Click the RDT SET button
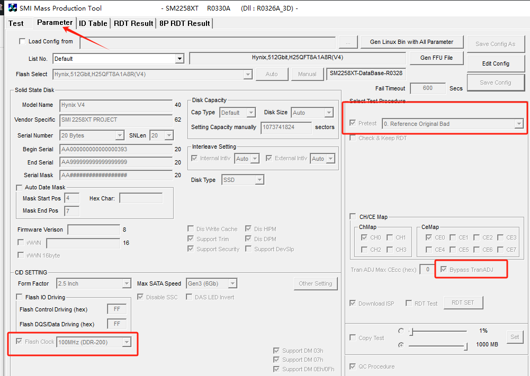530x376 pixels. coord(463,303)
